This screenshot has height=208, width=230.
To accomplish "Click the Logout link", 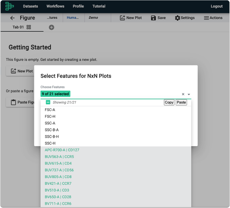I will click(217, 6).
